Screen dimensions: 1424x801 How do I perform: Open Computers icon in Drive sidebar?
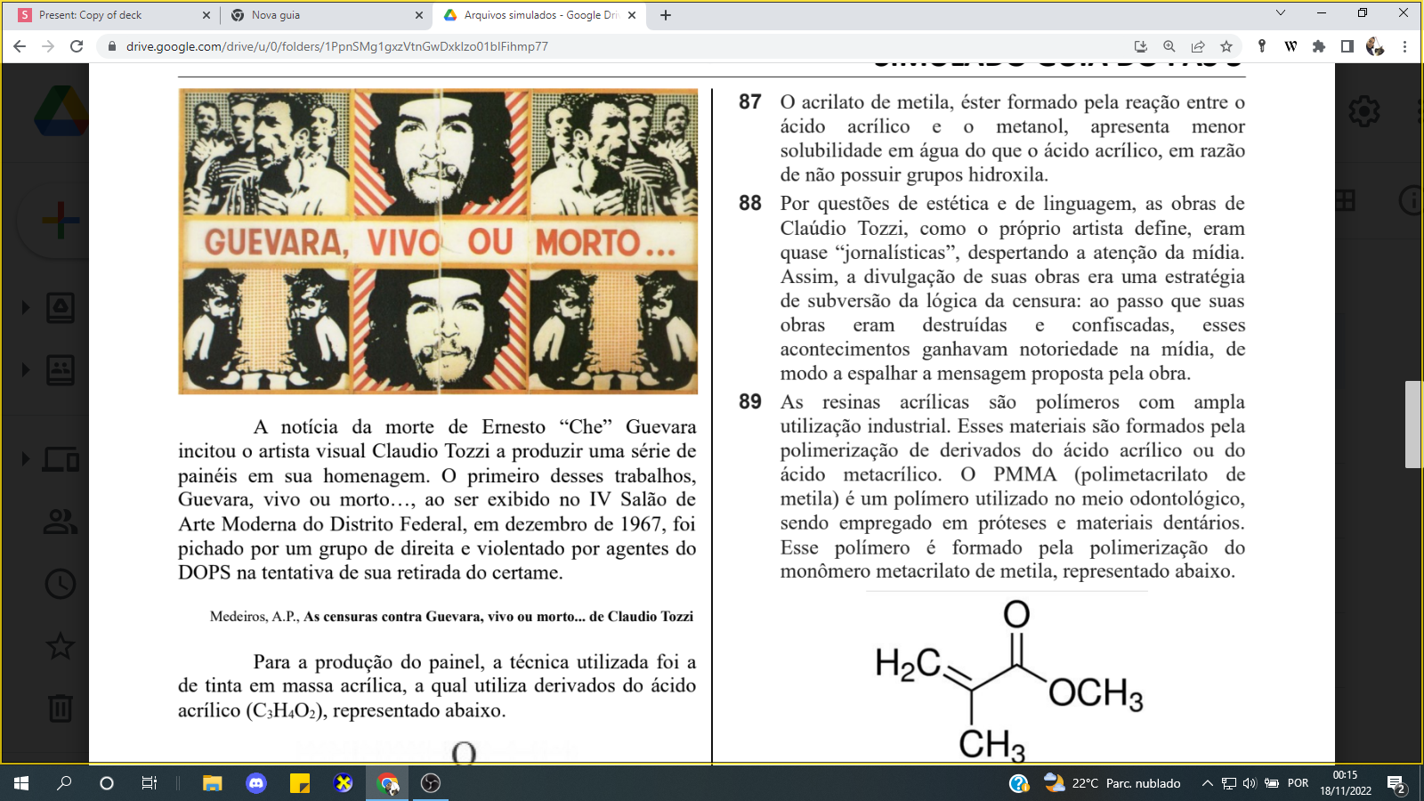(61, 459)
